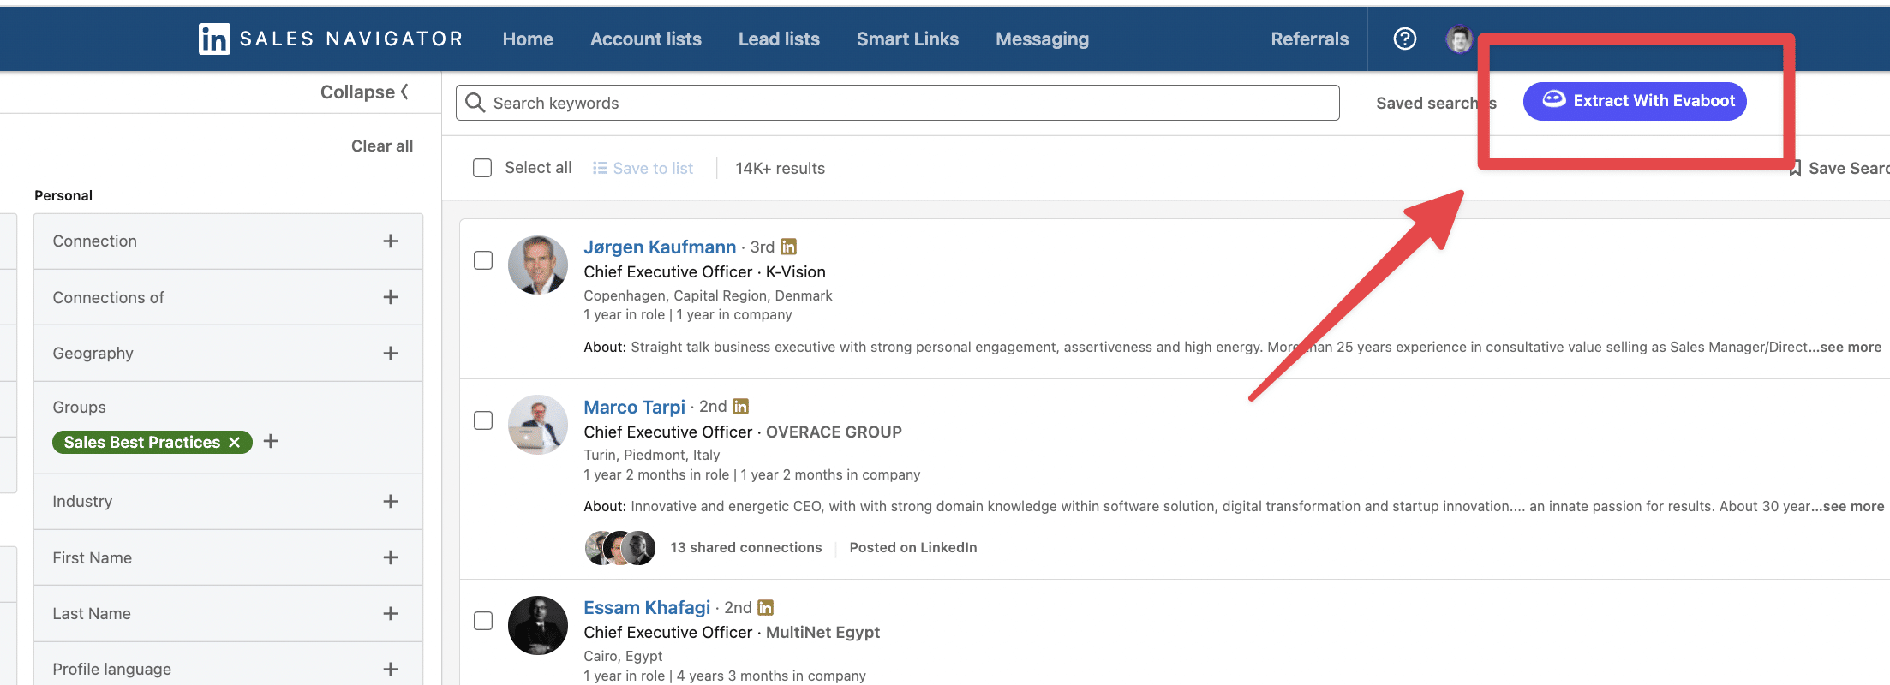Check the Select all checkbox

pos(482,168)
